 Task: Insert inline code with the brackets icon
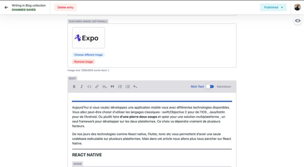tap(89, 87)
